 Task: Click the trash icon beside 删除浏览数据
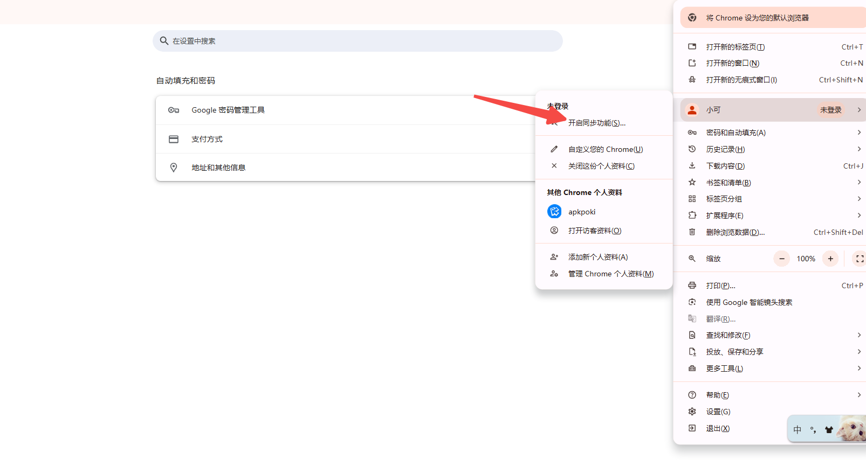692,232
